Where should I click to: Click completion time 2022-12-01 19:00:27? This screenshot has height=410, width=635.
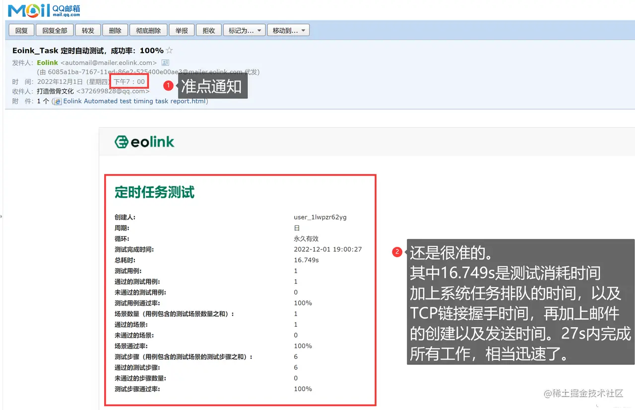click(328, 249)
